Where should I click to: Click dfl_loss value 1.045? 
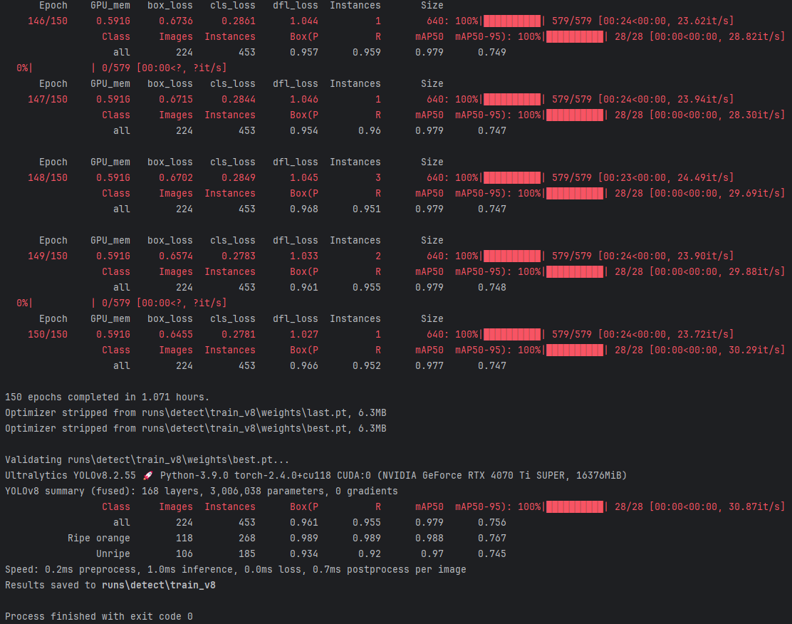[304, 178]
